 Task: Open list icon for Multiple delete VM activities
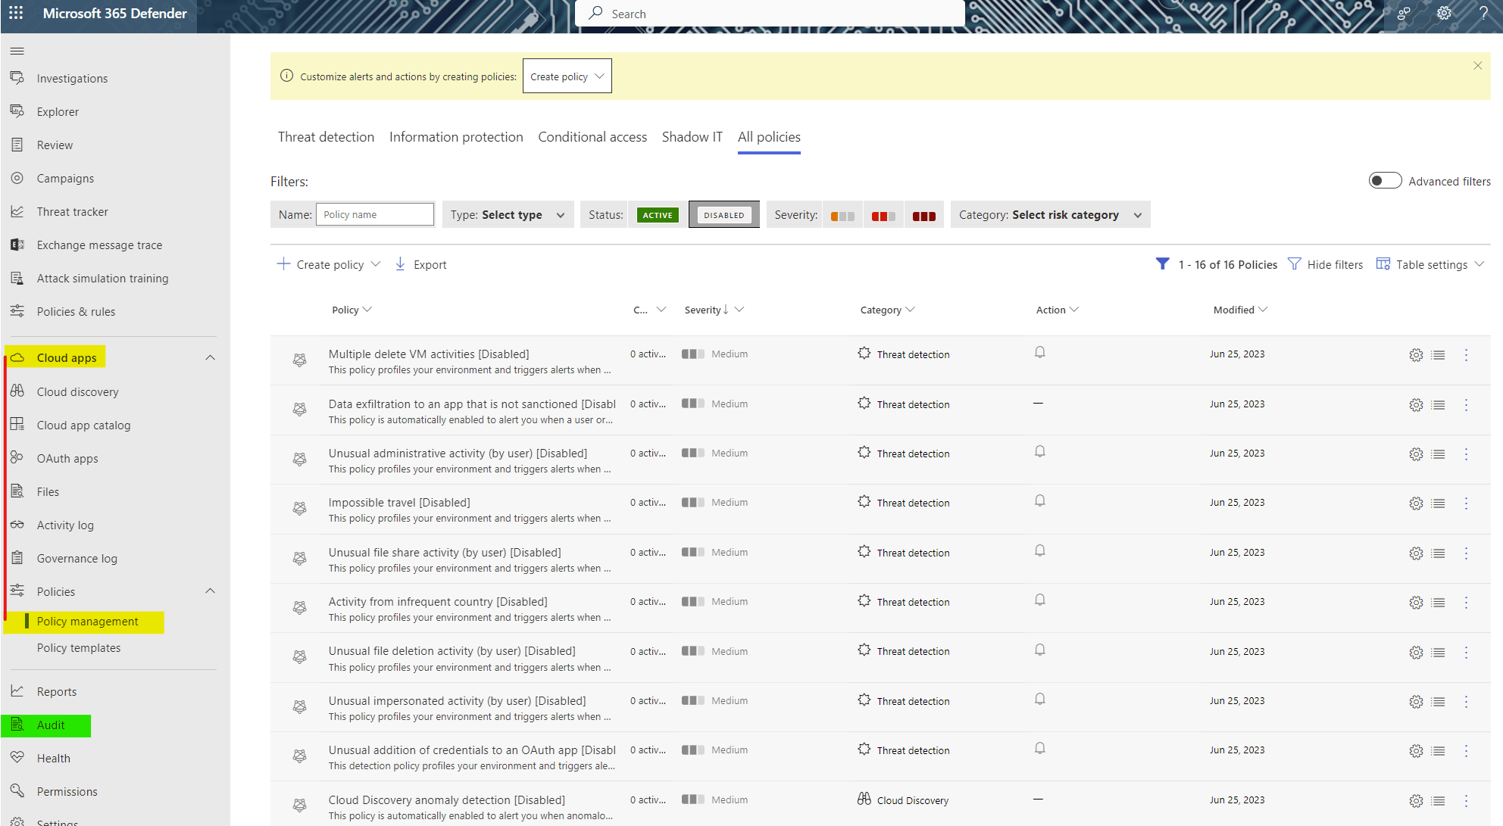(x=1438, y=355)
